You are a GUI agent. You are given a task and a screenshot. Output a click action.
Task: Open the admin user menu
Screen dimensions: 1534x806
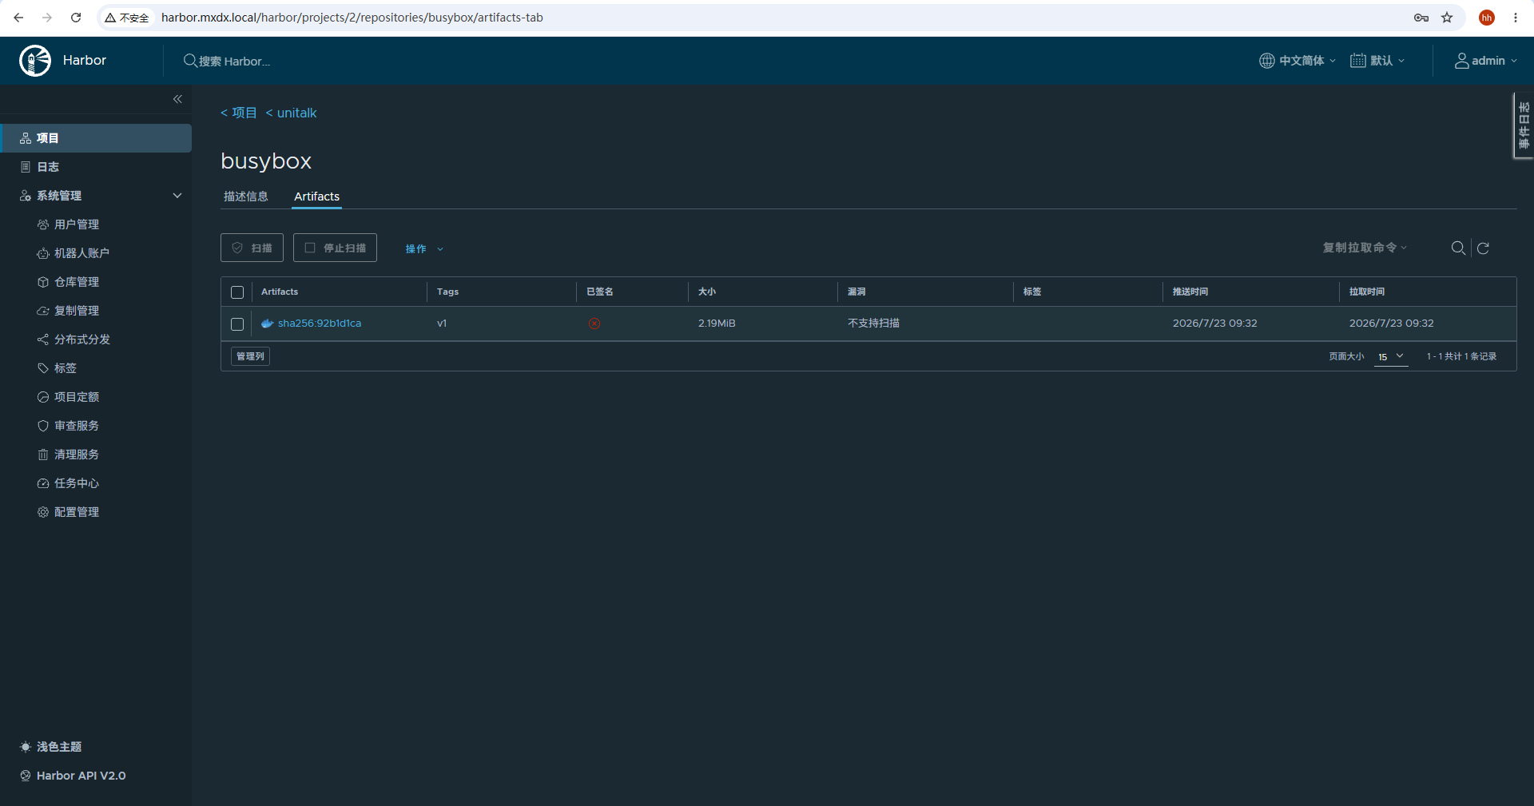coord(1485,61)
